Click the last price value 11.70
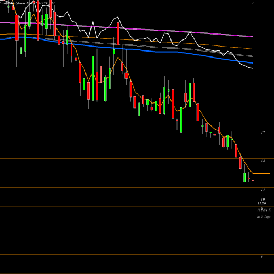The height and width of the screenshot is (274, 274). click(x=261, y=203)
